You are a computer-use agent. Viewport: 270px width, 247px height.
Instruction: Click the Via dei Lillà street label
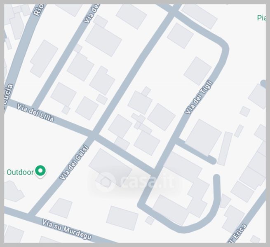coord(35,113)
